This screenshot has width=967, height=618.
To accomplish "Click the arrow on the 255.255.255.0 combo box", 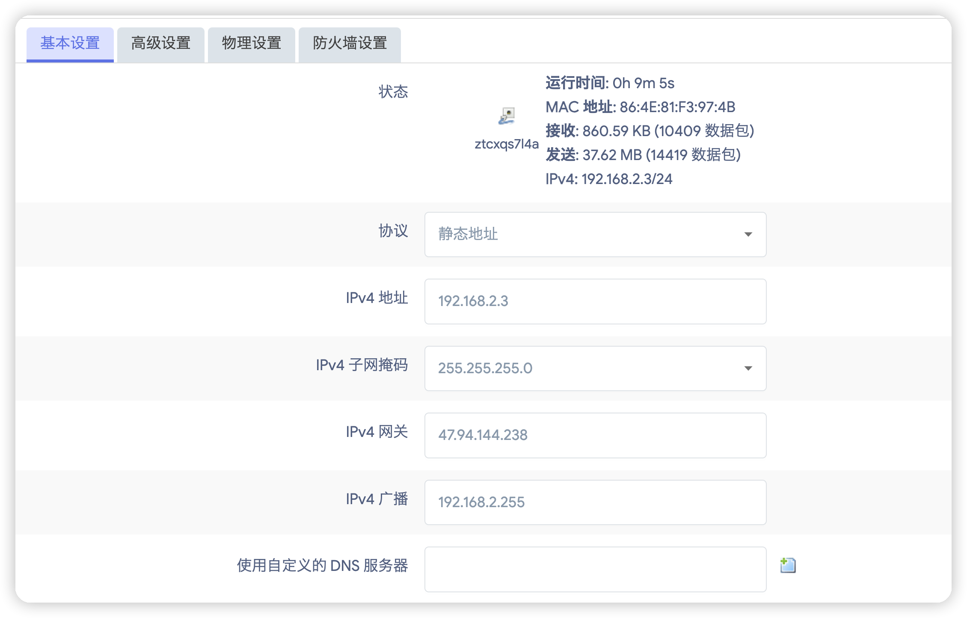I will click(x=748, y=368).
